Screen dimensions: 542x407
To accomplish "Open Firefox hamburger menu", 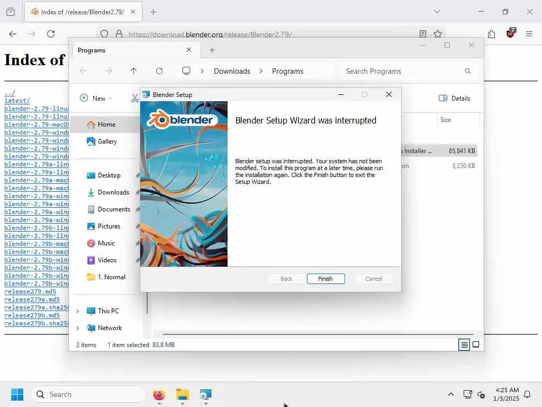I will [x=529, y=34].
